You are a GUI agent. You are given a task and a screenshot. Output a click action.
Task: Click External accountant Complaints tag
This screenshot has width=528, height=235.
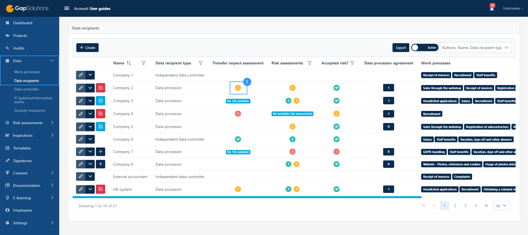462,177
